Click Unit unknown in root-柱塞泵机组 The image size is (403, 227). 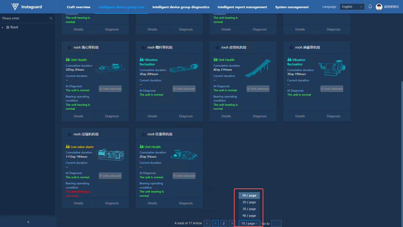click(x=184, y=176)
